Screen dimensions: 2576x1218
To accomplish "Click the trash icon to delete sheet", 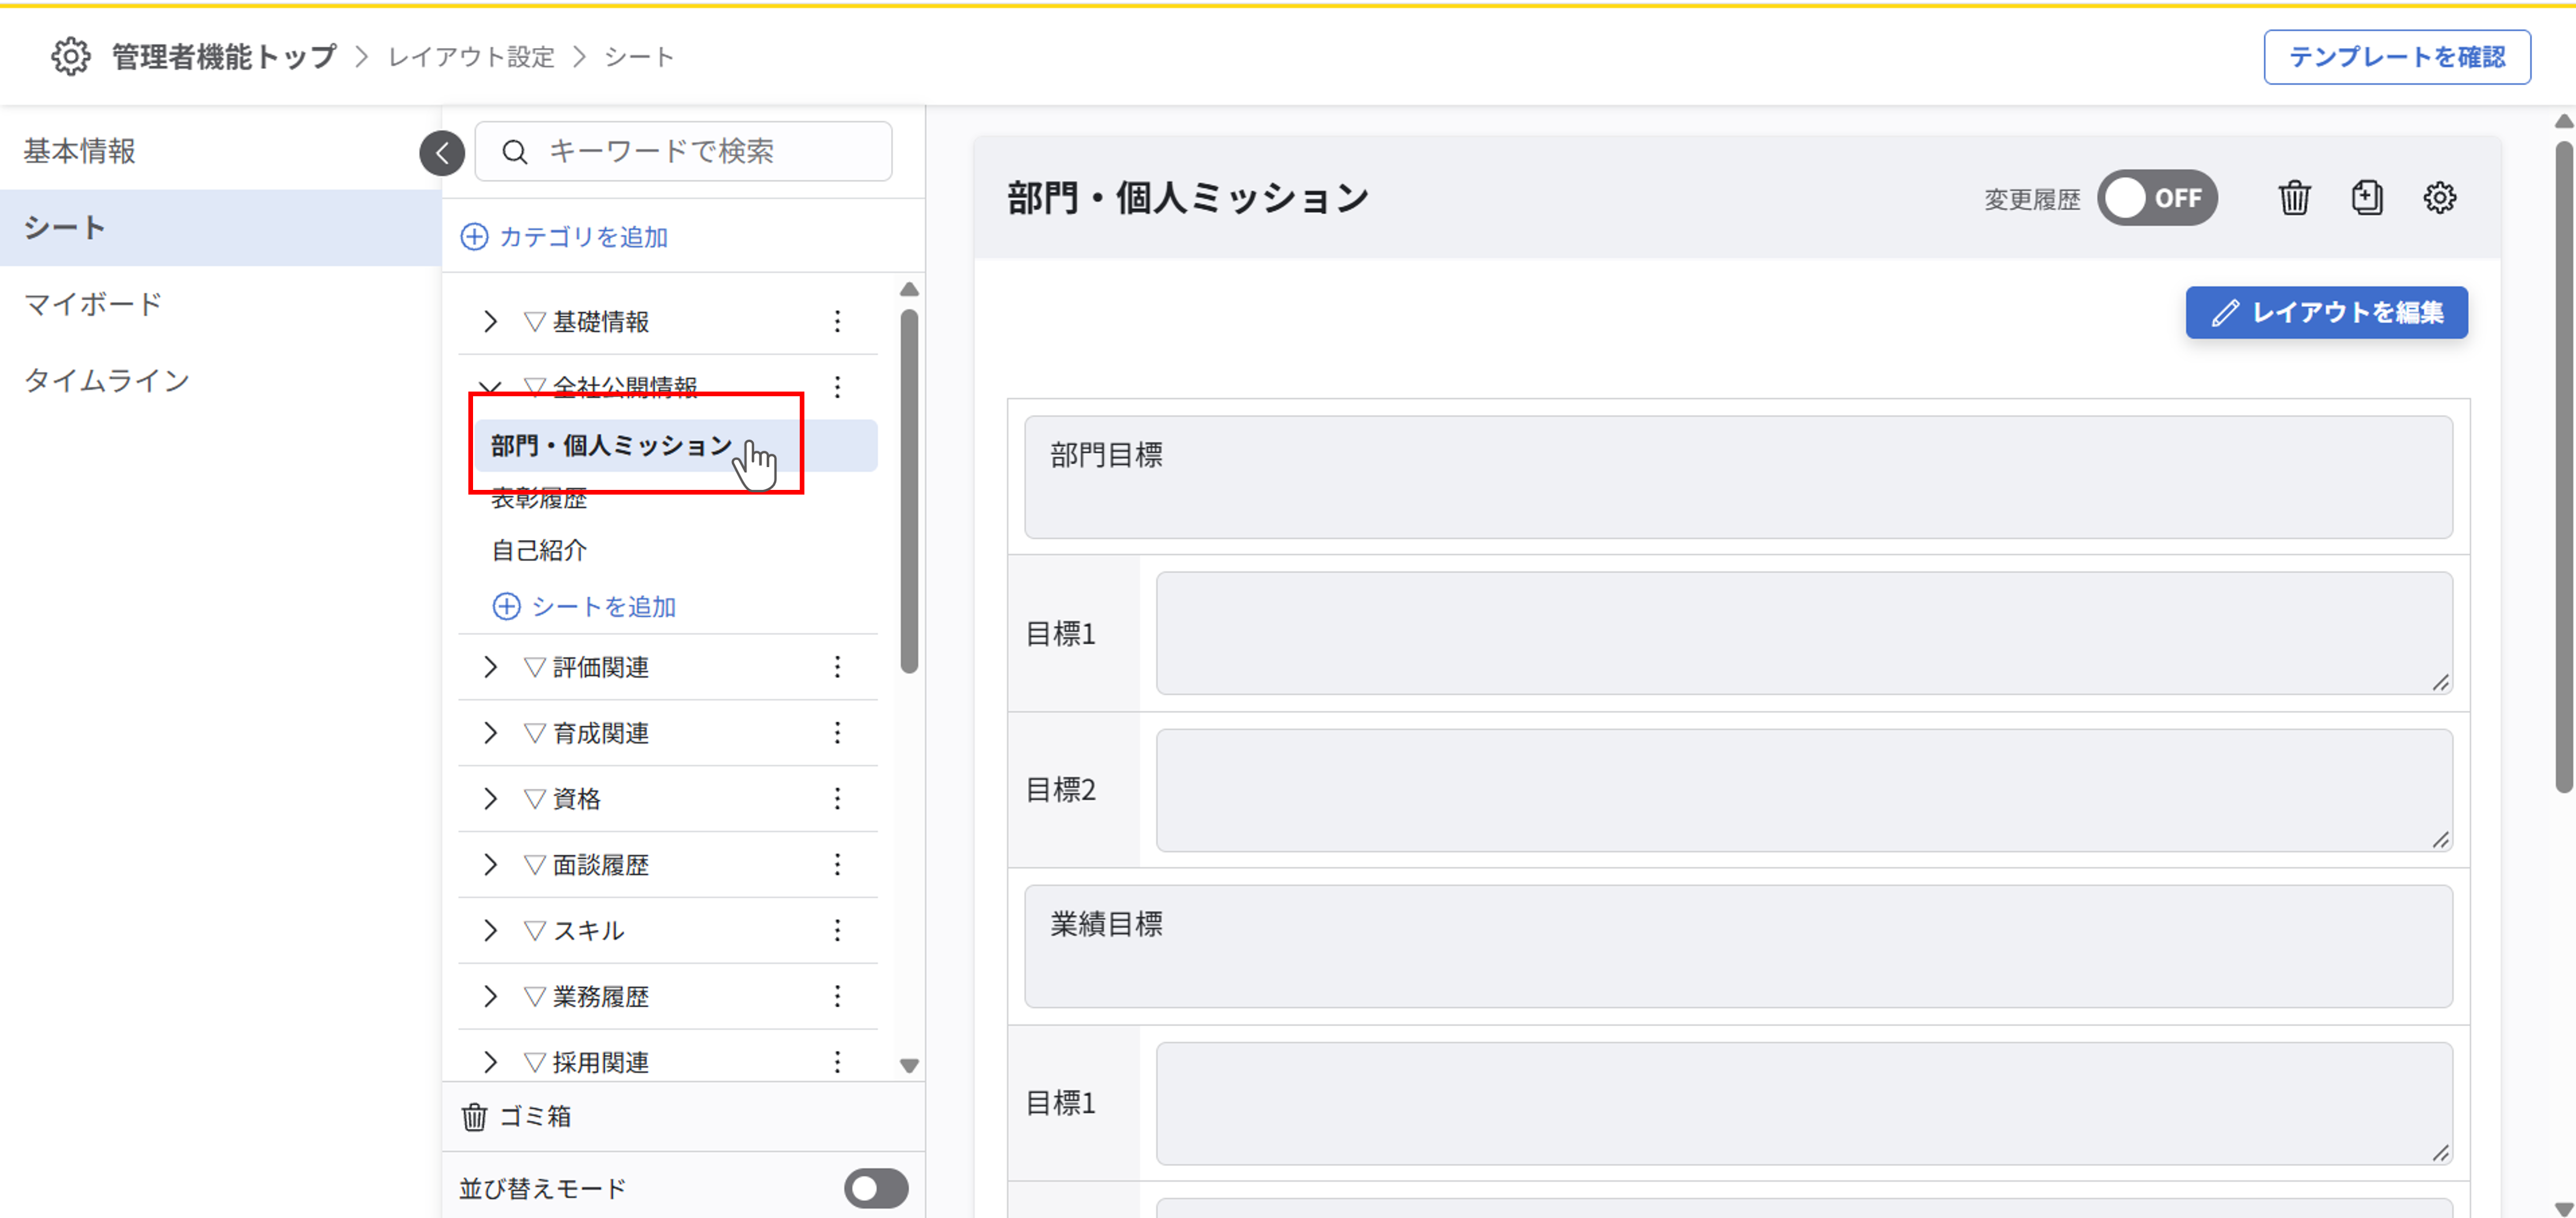I will coord(2294,198).
